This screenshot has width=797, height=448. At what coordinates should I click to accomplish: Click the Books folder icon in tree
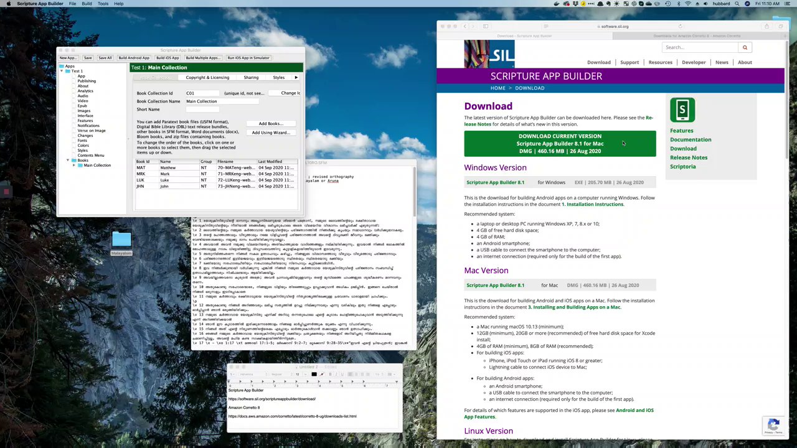click(73, 161)
